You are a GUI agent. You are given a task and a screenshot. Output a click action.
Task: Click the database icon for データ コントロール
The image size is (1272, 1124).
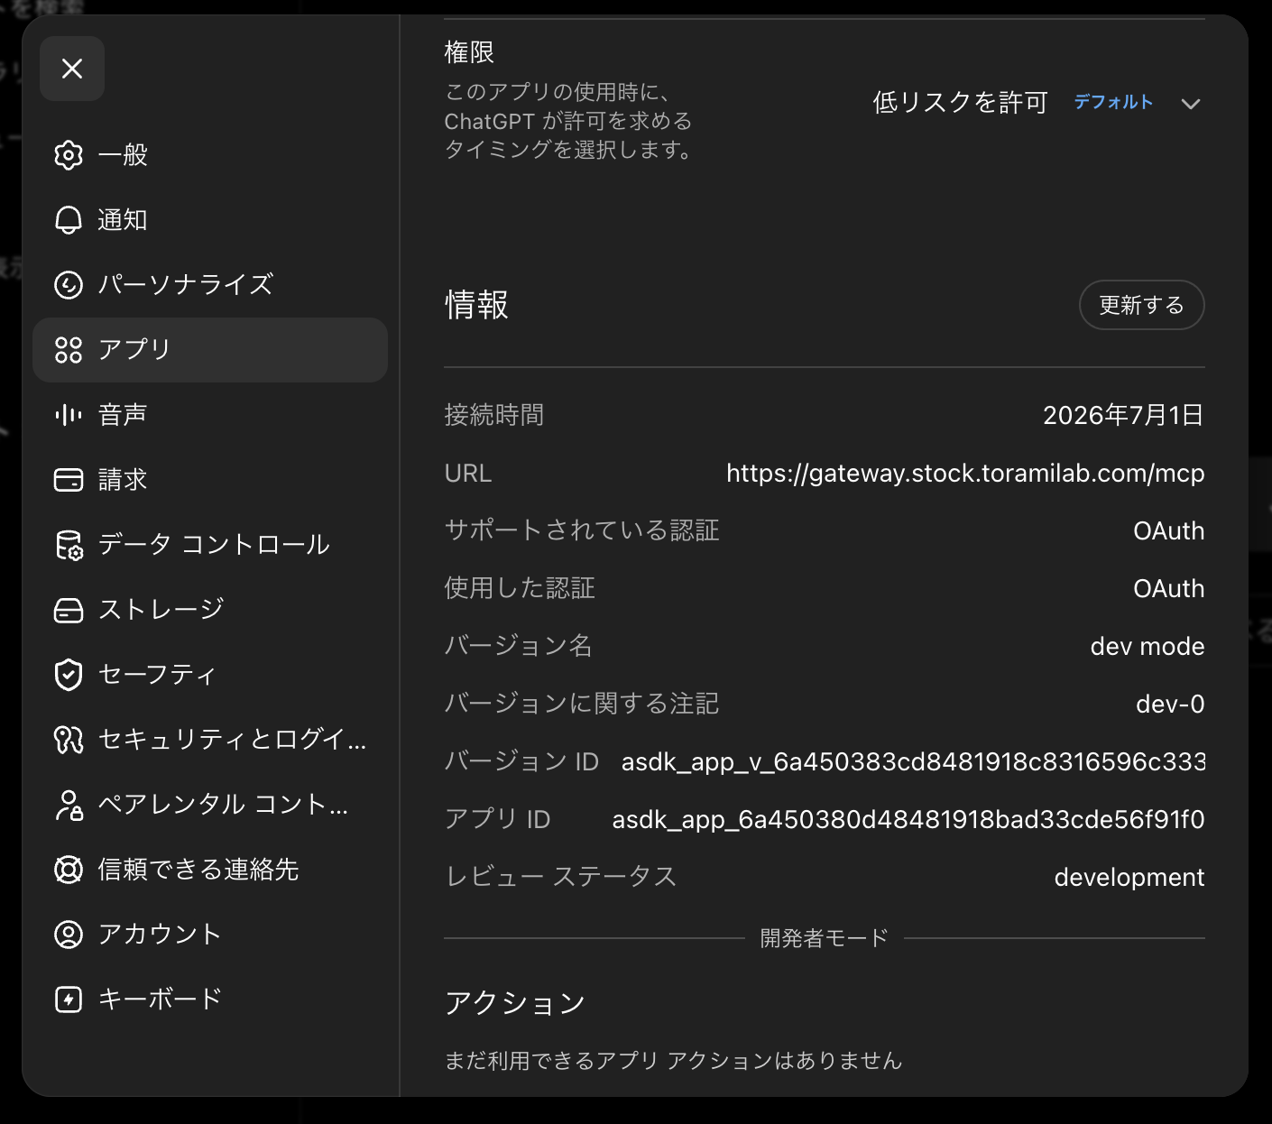coord(69,545)
